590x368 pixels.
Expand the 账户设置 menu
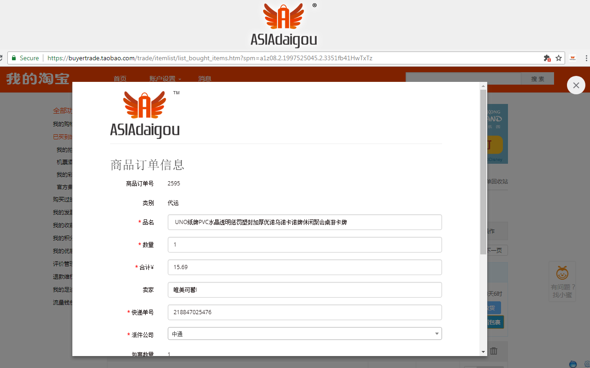point(165,79)
